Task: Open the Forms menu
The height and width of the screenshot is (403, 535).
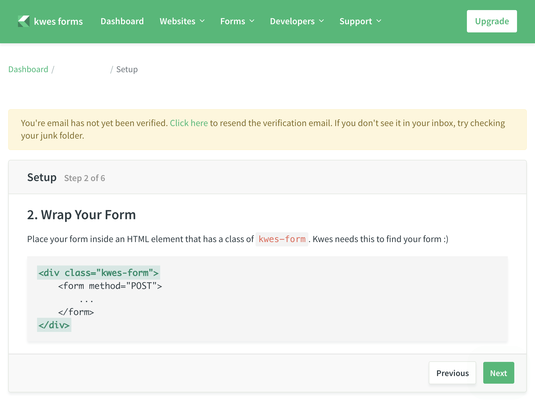Action: click(237, 21)
